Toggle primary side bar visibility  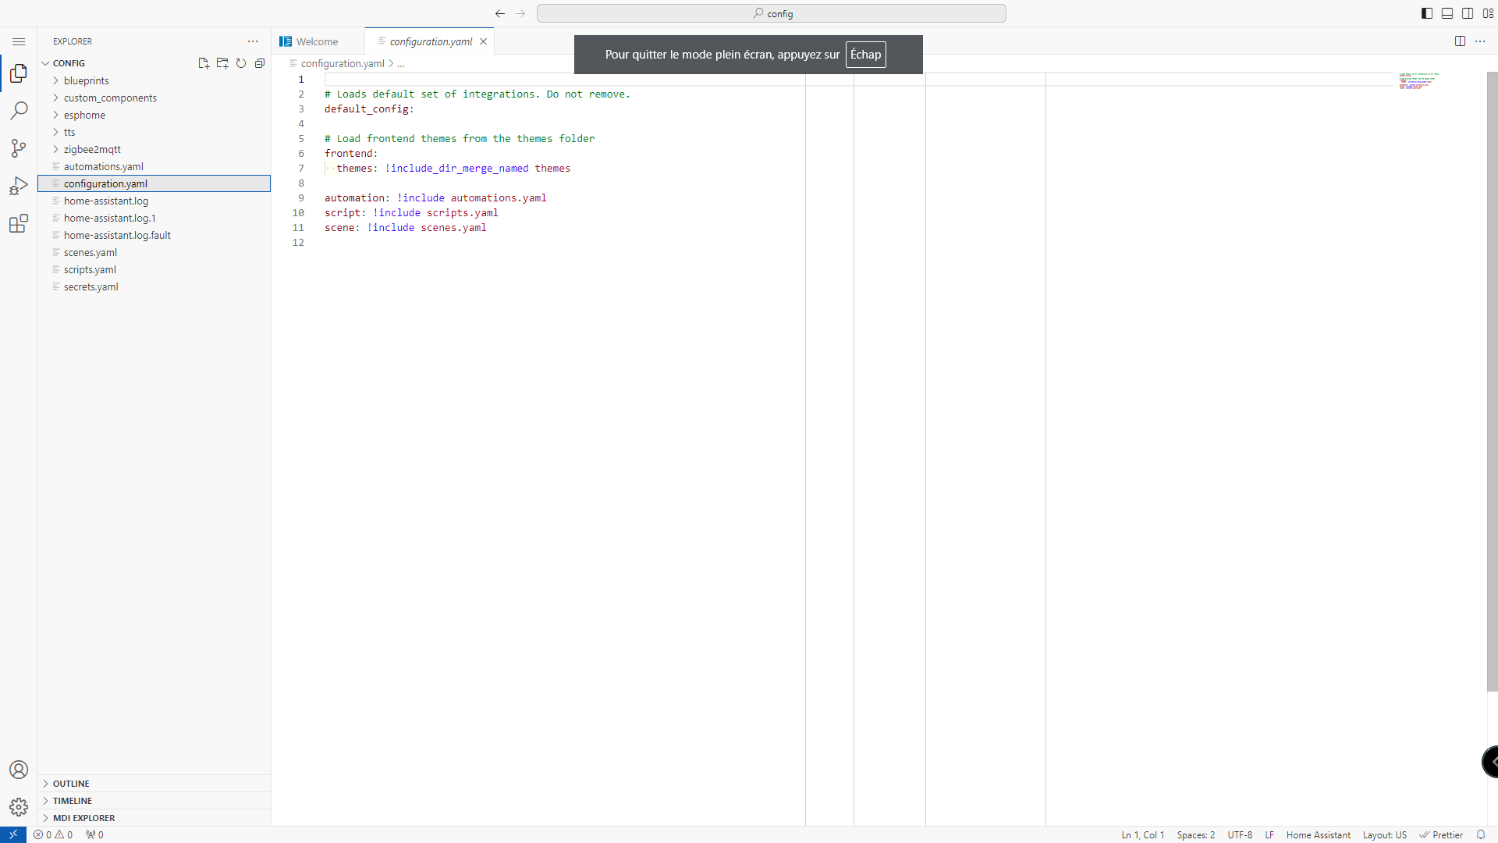tap(1427, 13)
